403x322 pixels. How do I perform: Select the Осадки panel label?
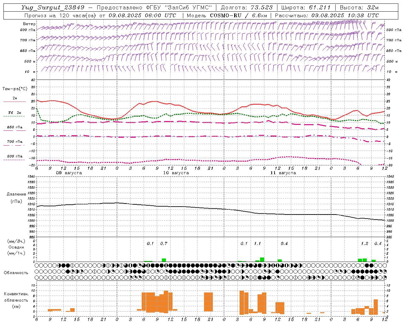coord(16,247)
